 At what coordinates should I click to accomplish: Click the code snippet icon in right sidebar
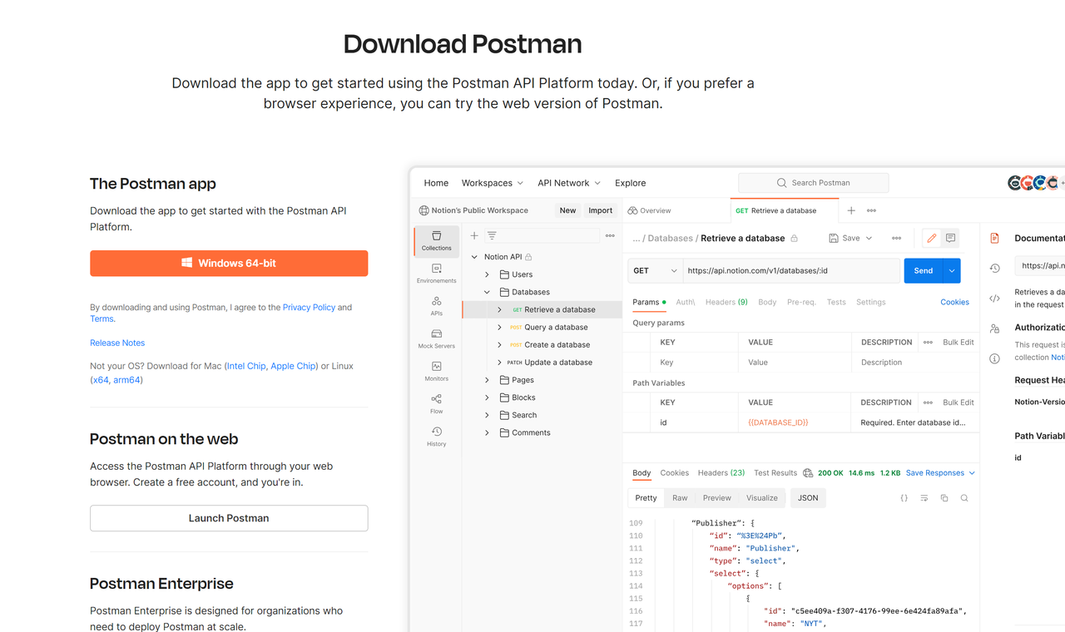point(994,299)
